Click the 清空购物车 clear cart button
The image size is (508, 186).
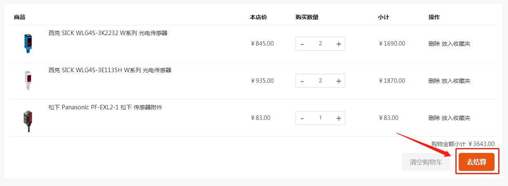(x=426, y=162)
